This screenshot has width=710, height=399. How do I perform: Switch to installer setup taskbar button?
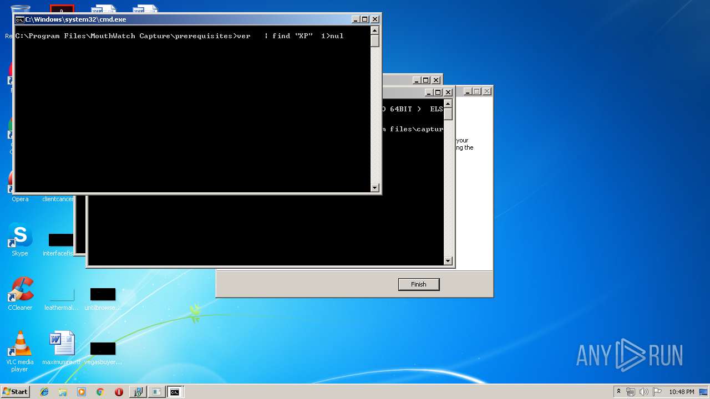click(x=138, y=392)
